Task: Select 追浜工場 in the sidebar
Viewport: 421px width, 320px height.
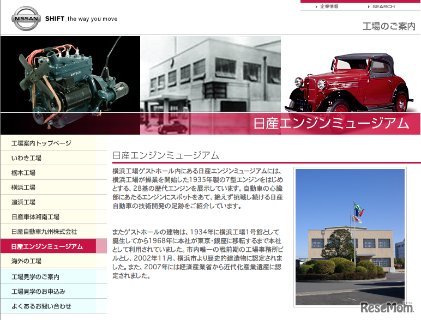Action: 53,202
